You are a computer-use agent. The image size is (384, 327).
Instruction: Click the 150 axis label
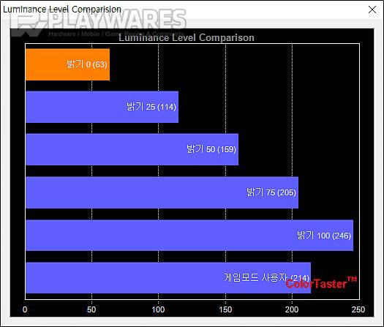(x=225, y=309)
